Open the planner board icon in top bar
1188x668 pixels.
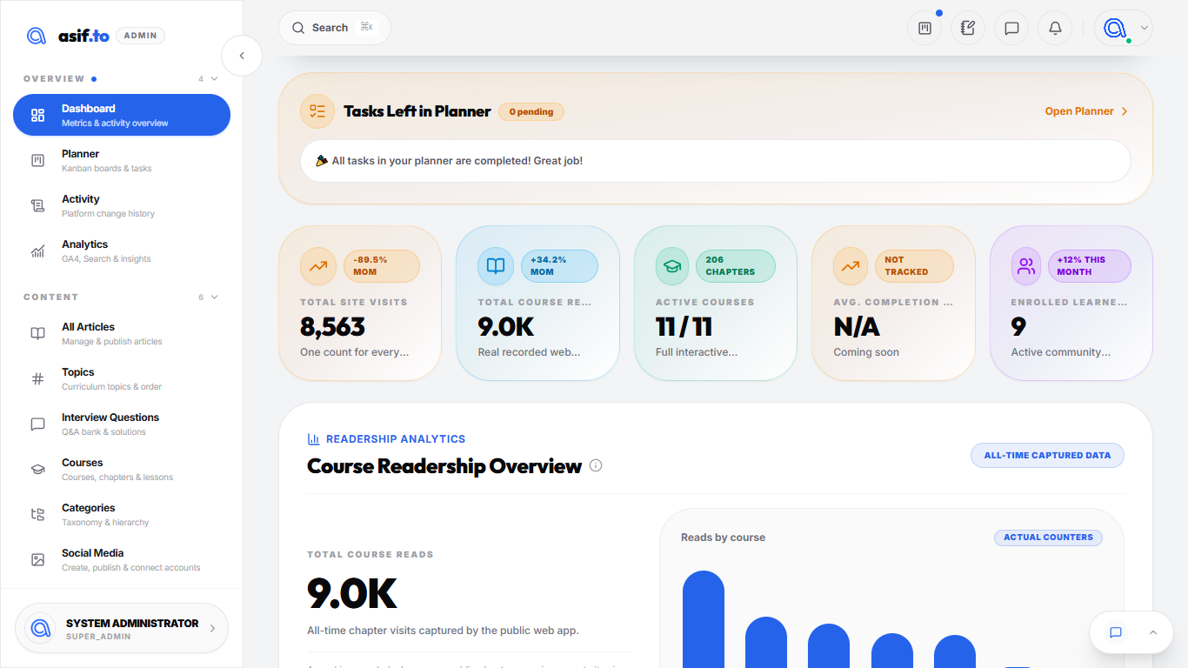pyautogui.click(x=924, y=28)
